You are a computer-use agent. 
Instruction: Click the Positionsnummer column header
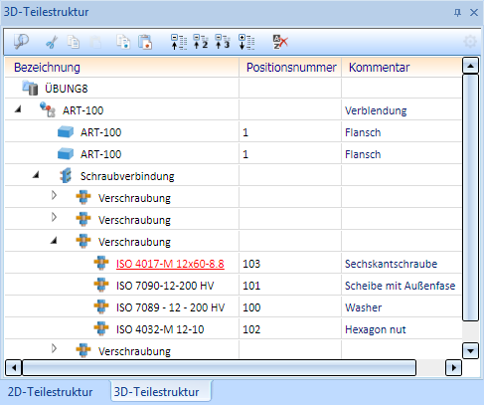coord(291,68)
